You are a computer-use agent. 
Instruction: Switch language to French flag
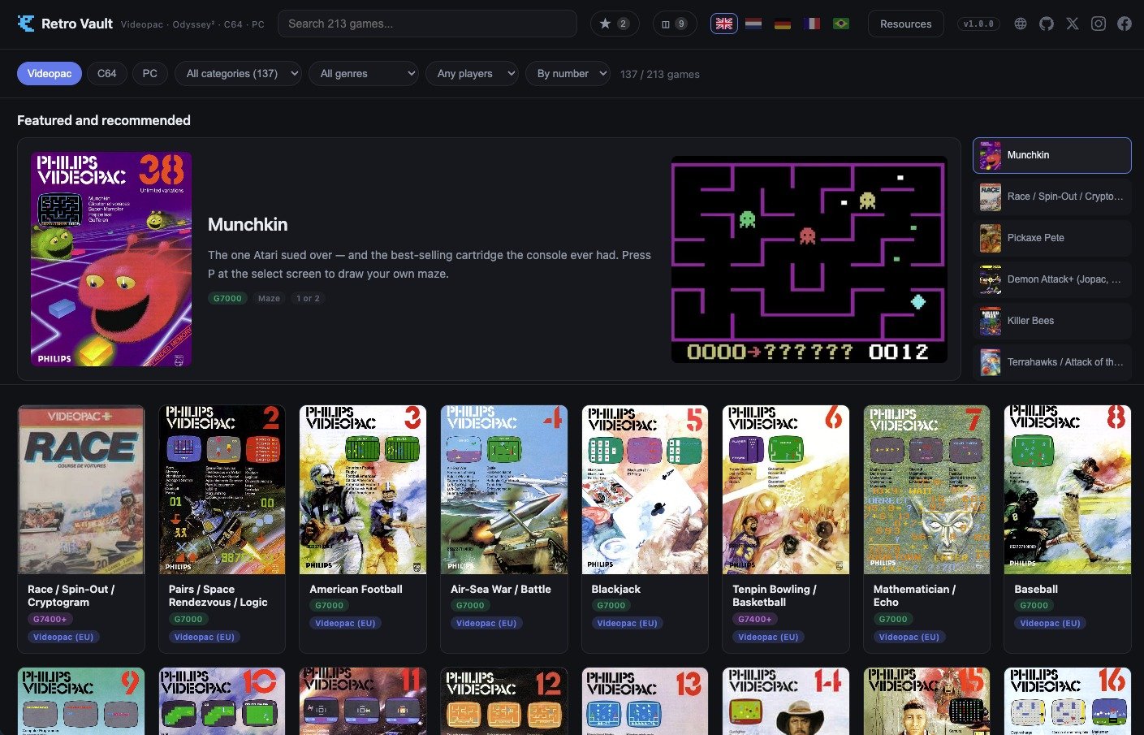[812, 24]
